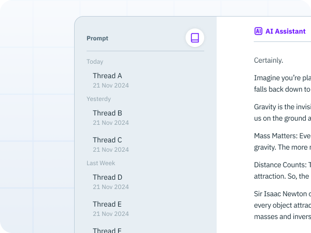311x233 pixels.
Task: Select the 'Mass Matters' paragraph
Action: (x=282, y=141)
